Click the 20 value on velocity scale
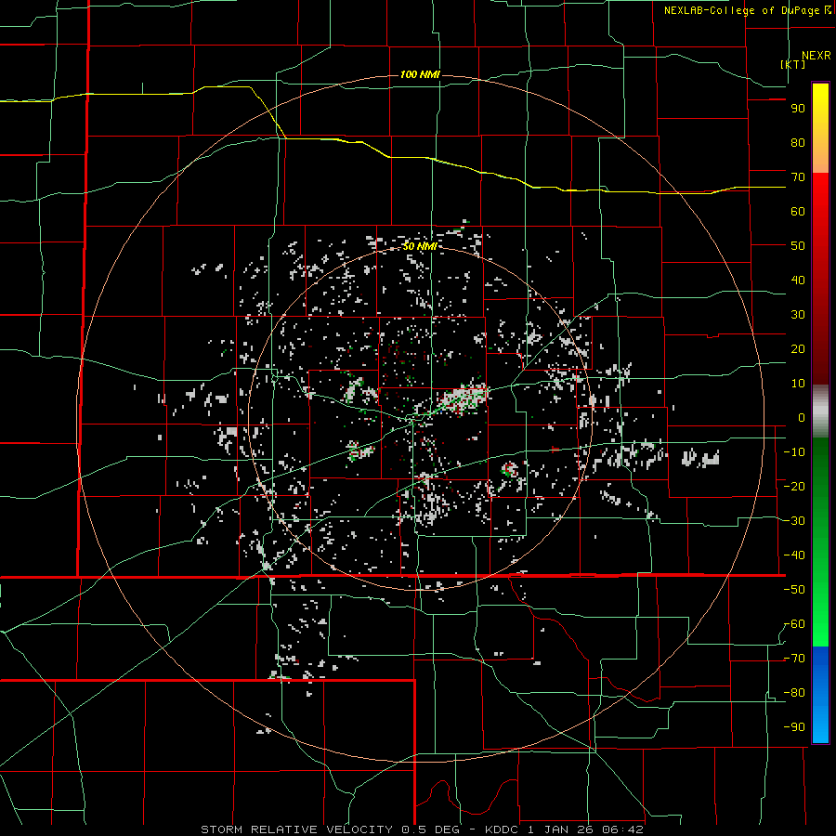Screen dimensions: 836x836 click(798, 349)
